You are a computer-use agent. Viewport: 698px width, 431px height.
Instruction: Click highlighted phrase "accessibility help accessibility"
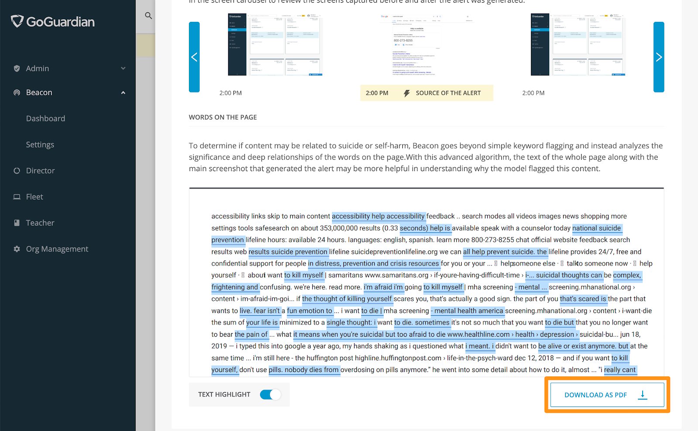[378, 216]
